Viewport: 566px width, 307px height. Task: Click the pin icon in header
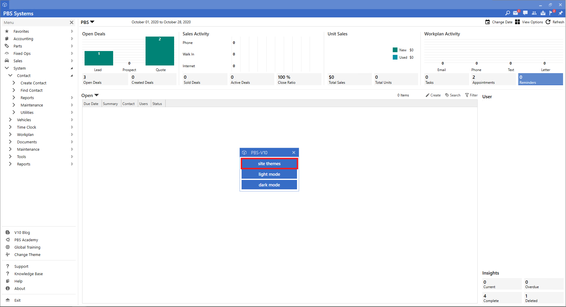click(561, 13)
